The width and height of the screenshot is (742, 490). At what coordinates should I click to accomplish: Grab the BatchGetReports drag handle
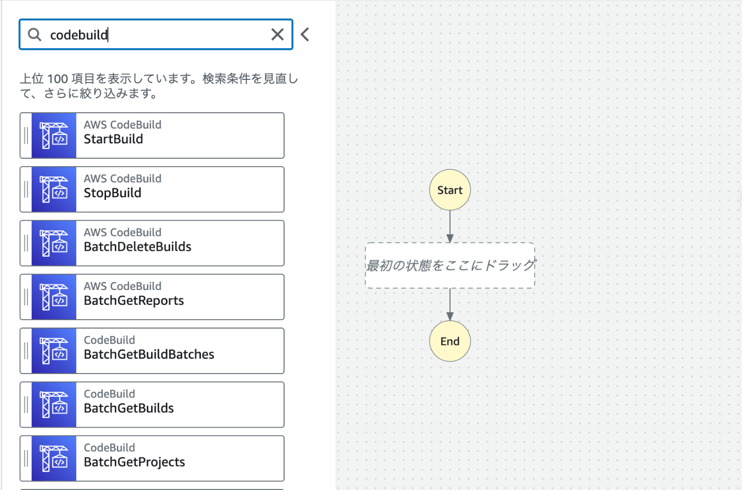tap(26, 297)
